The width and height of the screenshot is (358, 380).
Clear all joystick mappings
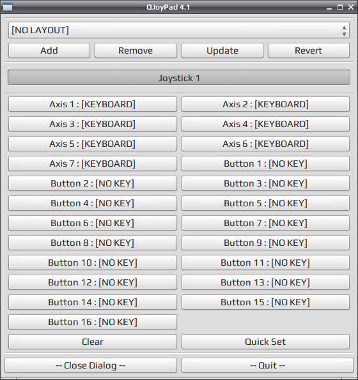pyautogui.click(x=93, y=342)
